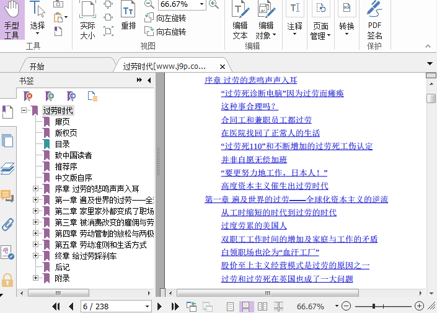Screen dimensions: 437x313
Task: Select the 目录 bookmark
Action: (x=62, y=144)
